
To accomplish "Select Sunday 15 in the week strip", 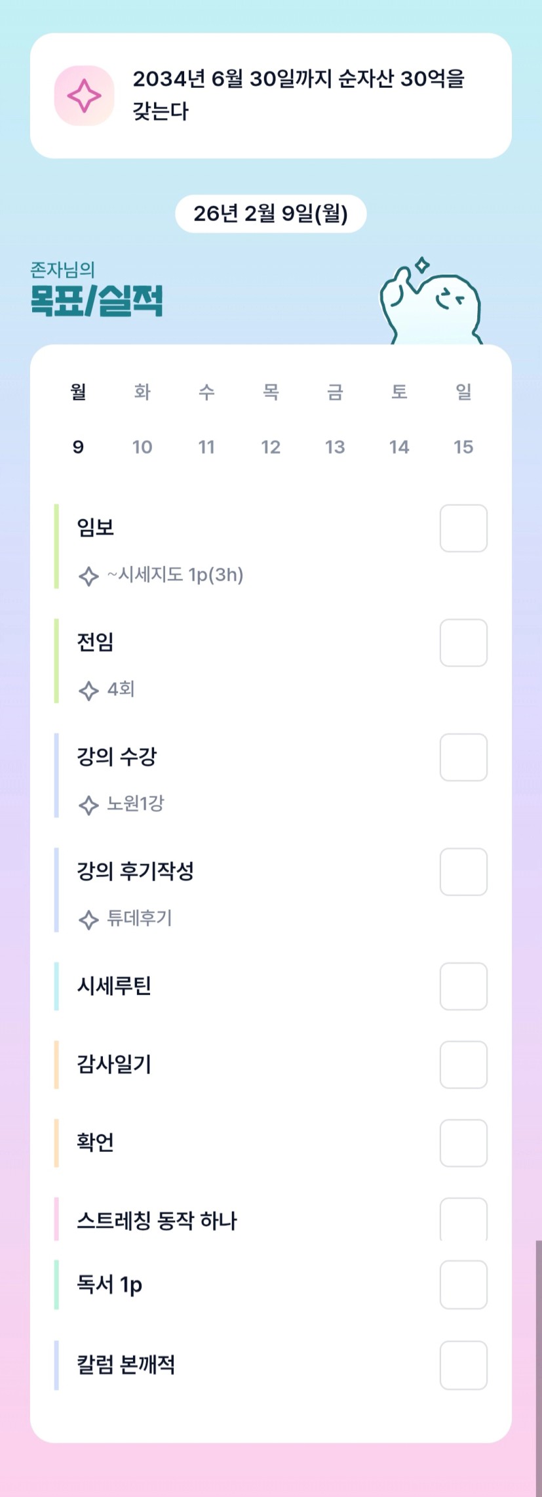I will click(x=463, y=447).
